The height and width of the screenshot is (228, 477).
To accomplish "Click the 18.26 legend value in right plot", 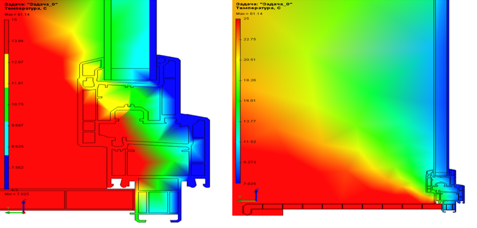I will pos(250,80).
